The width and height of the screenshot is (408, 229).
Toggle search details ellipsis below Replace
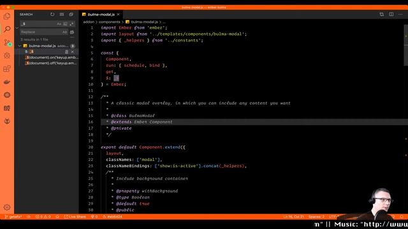(72, 38)
